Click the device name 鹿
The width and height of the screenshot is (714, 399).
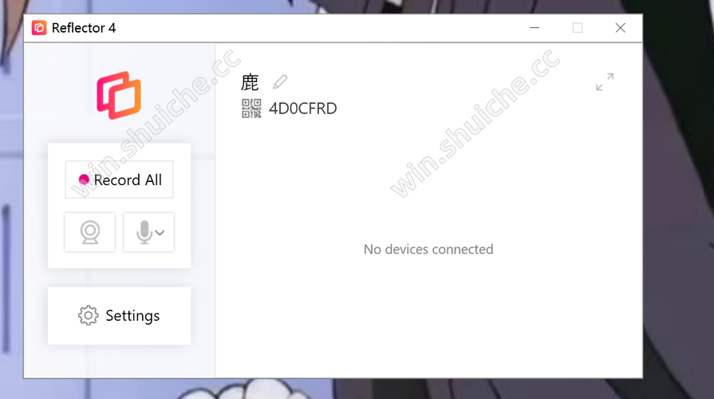[250, 82]
